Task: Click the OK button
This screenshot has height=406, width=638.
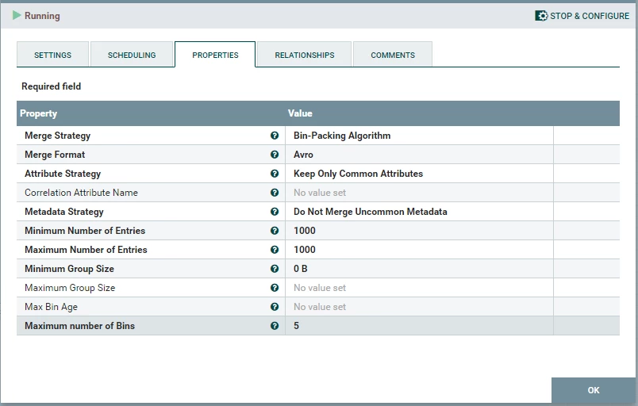Action: pyautogui.click(x=594, y=390)
